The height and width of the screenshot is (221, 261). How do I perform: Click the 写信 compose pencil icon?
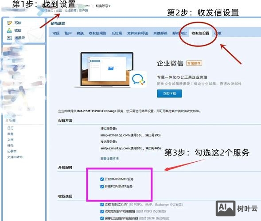(10, 23)
